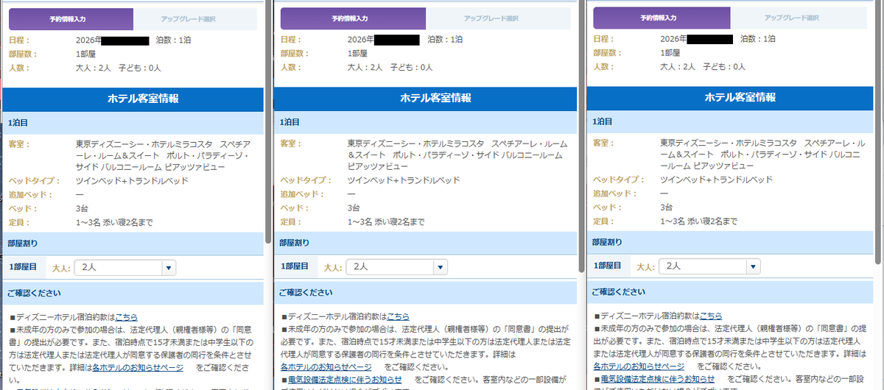Click ツインベッド+トランドルベッド value in middle panel

(404, 180)
